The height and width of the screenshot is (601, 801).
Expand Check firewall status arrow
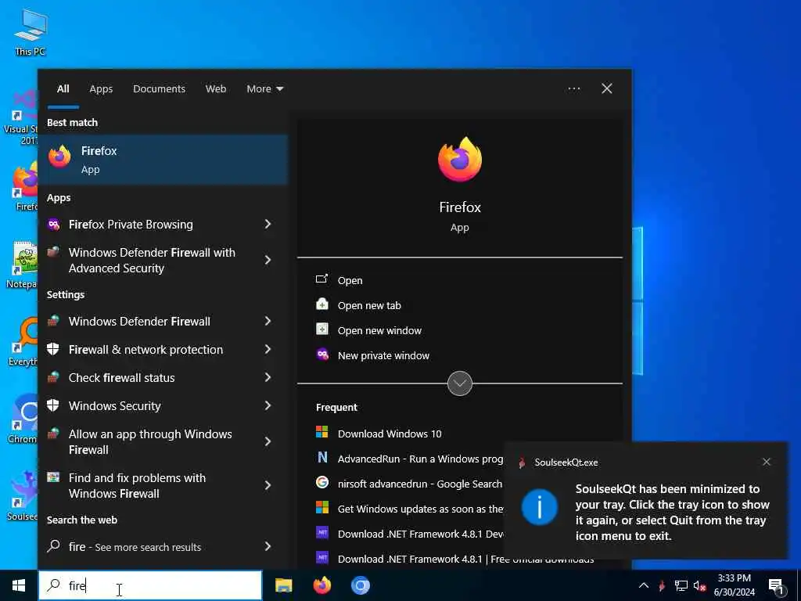point(268,377)
